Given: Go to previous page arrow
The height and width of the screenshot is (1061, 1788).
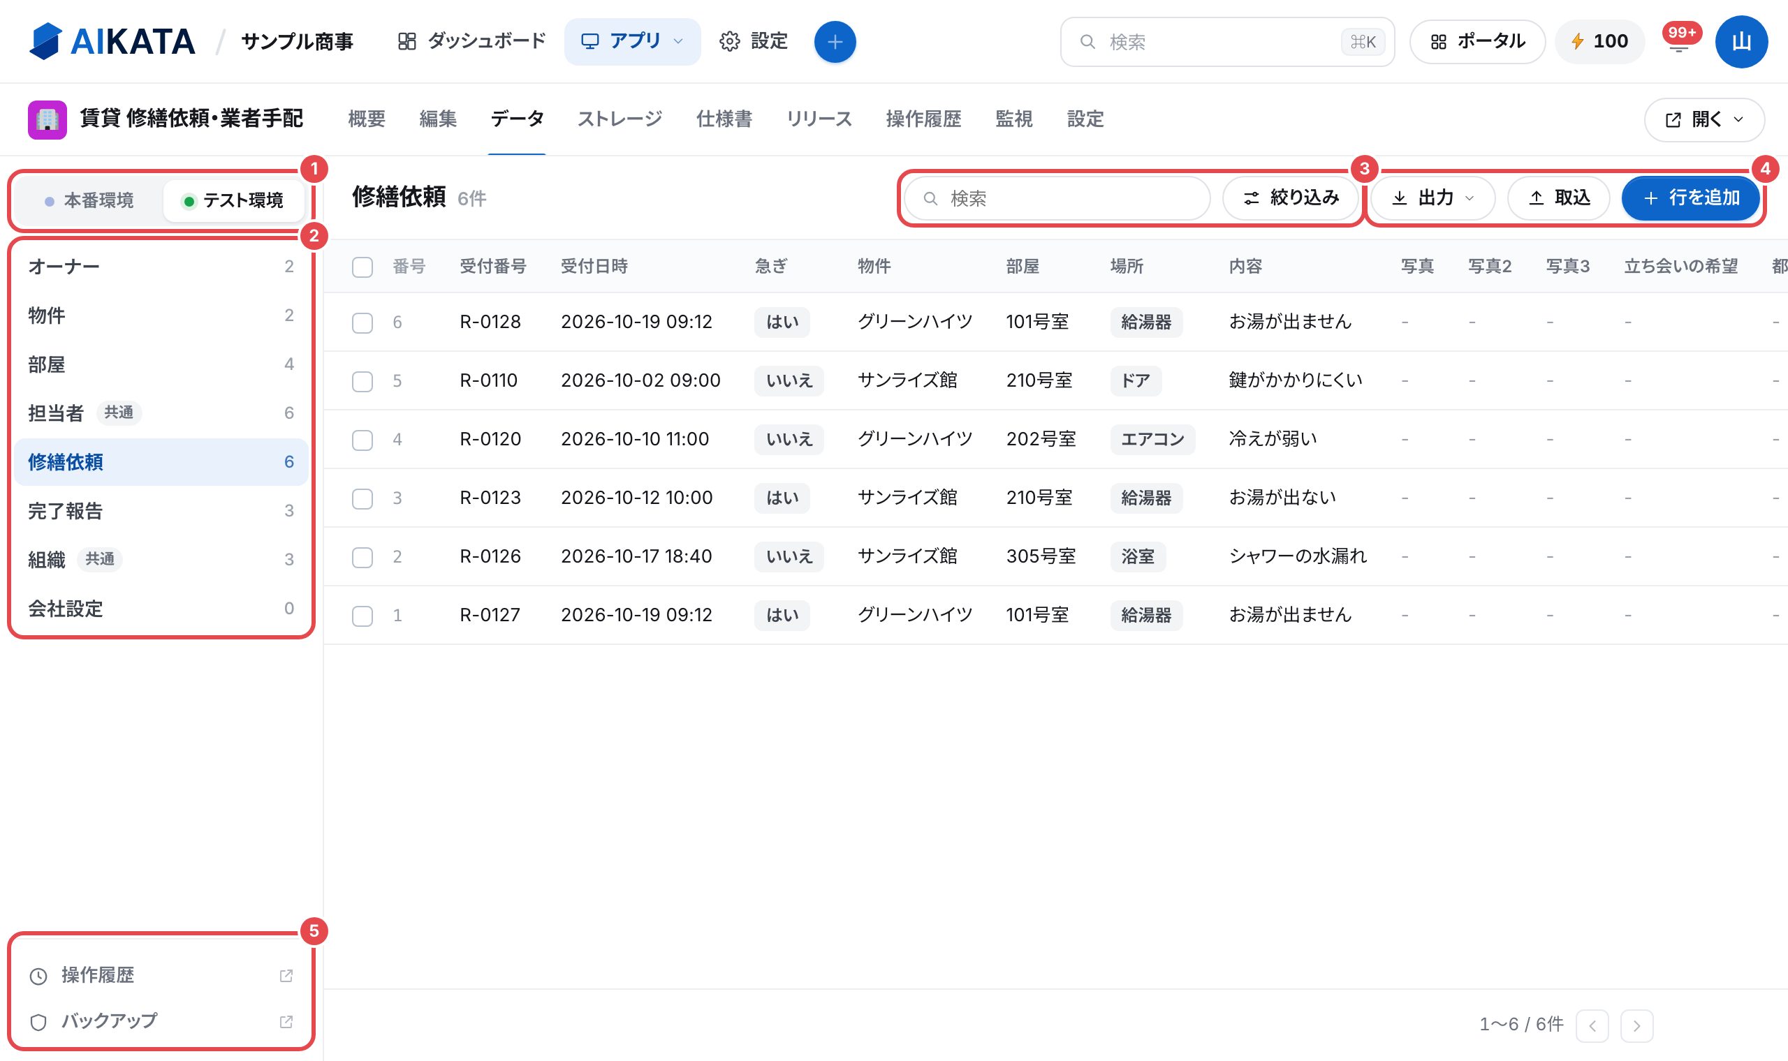Looking at the screenshot, I should click(x=1592, y=1025).
